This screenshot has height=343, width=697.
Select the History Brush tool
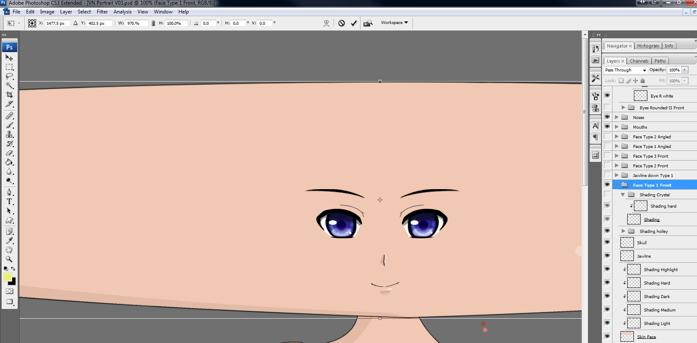[9, 144]
